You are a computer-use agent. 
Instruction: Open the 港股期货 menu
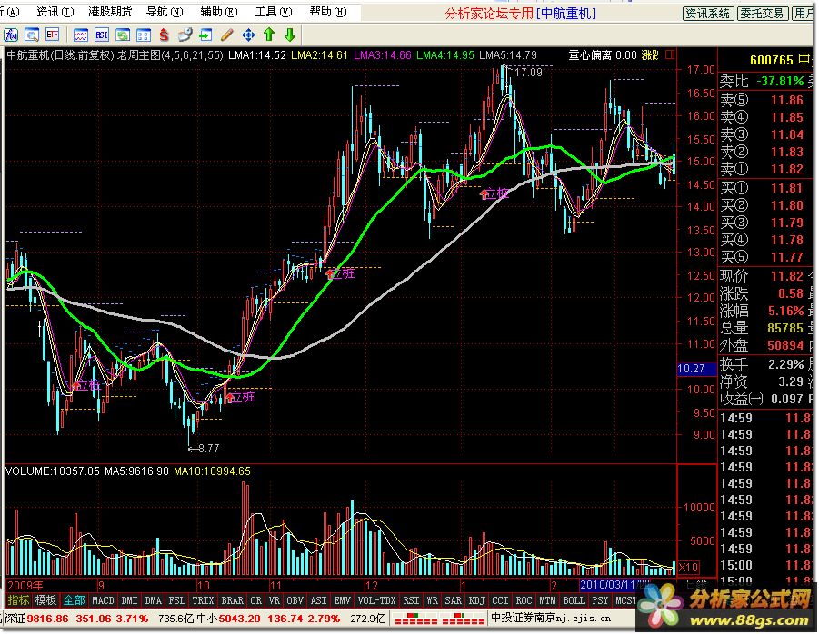pyautogui.click(x=110, y=12)
